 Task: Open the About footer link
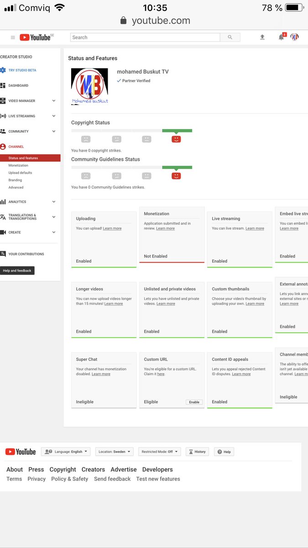tap(15, 469)
